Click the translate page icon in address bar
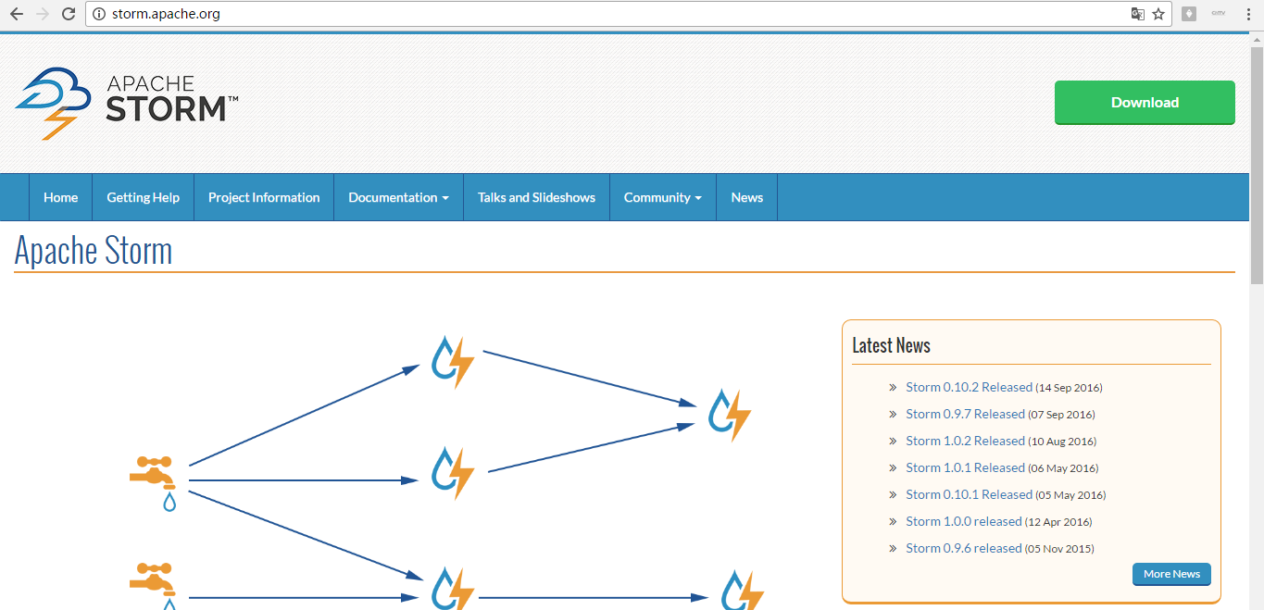Image resolution: width=1264 pixels, height=610 pixels. click(x=1138, y=14)
